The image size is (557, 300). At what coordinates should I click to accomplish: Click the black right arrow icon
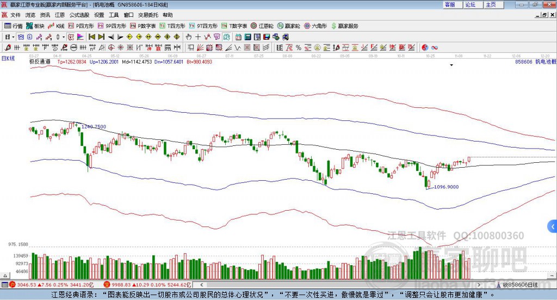coord(120,37)
